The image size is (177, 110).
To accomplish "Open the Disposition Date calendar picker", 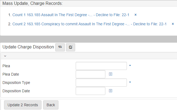I will coord(110,91).
